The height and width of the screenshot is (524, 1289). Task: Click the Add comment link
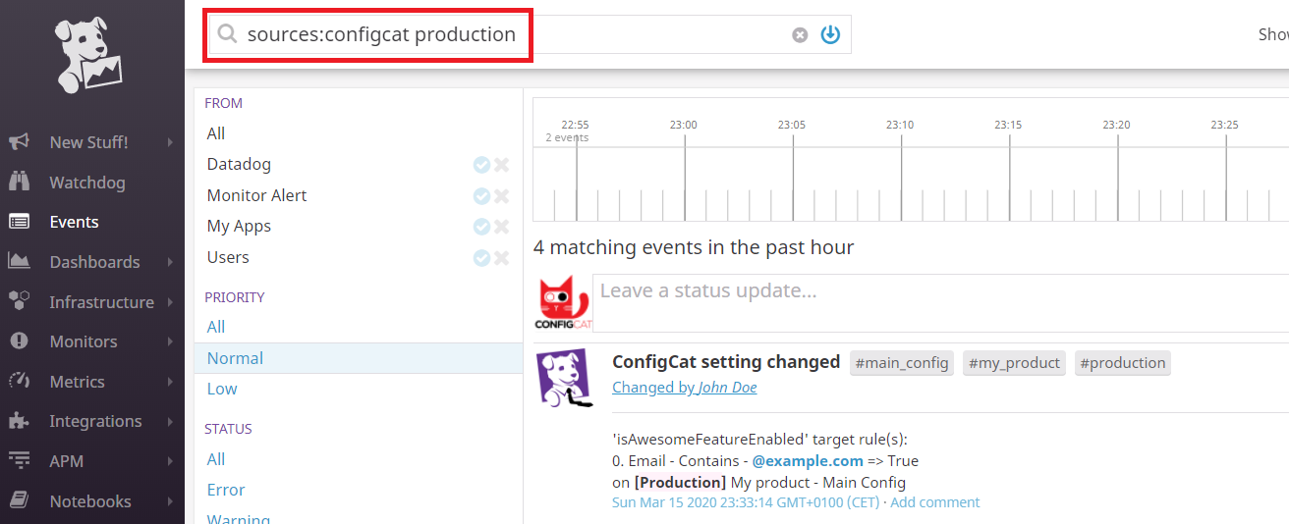935,502
